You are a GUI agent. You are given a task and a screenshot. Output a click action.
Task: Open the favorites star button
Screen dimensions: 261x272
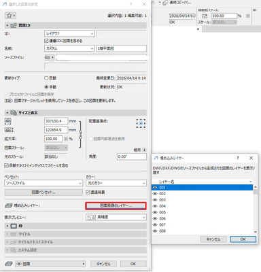10,16
